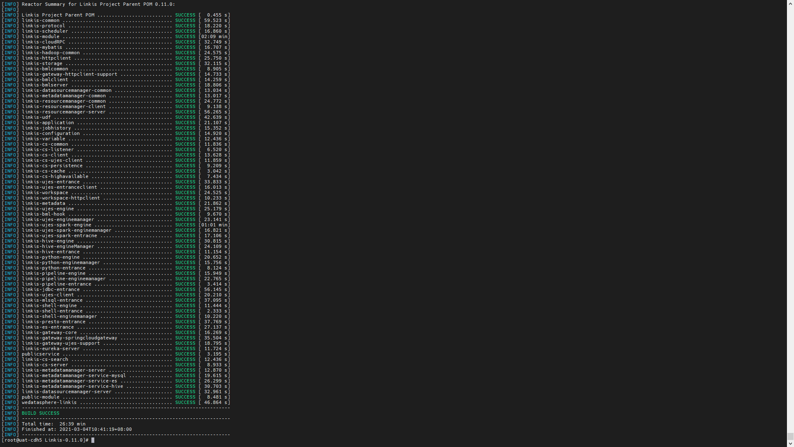Click the 'linkis-presto-entrance' module name
The width and height of the screenshot is (794, 447).
coord(53,322)
